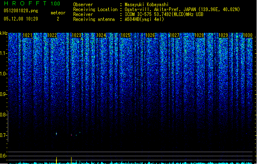This screenshot has height=164, width=257.
Task: Click the 0.7 kHz axis tick label
Action: (3, 135)
